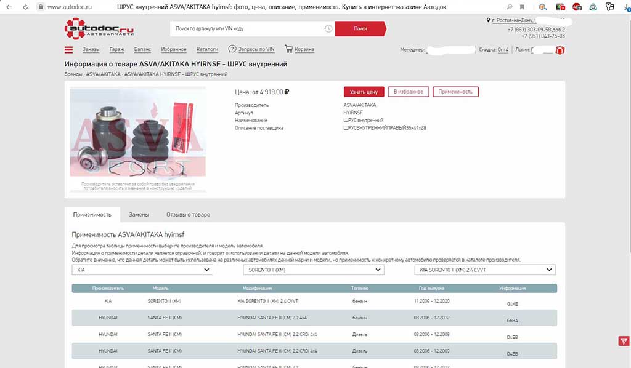This screenshot has height=368, width=631.
Task: Click the browser bookmark icon
Action: point(523,7)
